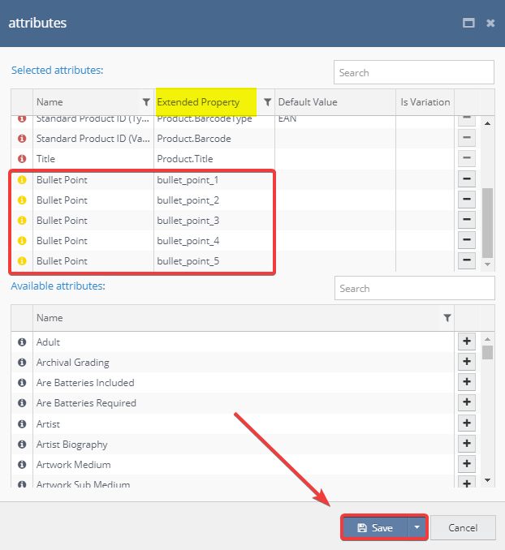Remove the bullet_point_5 attribute

coord(467,260)
